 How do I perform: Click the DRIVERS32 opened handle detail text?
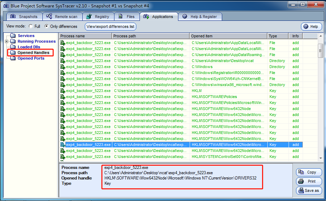[180, 178]
